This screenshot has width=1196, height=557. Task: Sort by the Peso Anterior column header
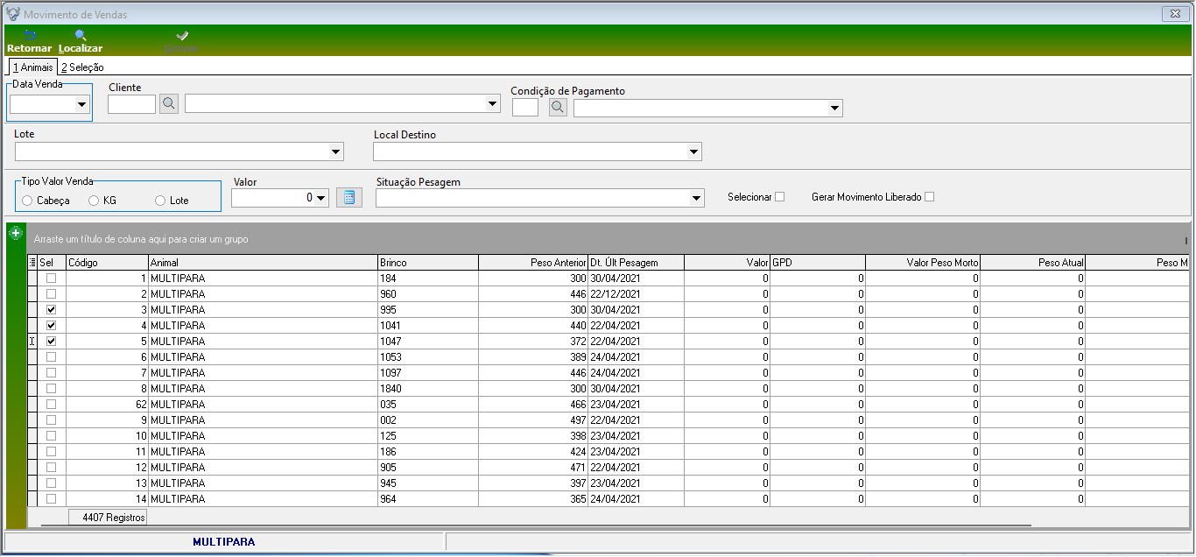coord(532,263)
